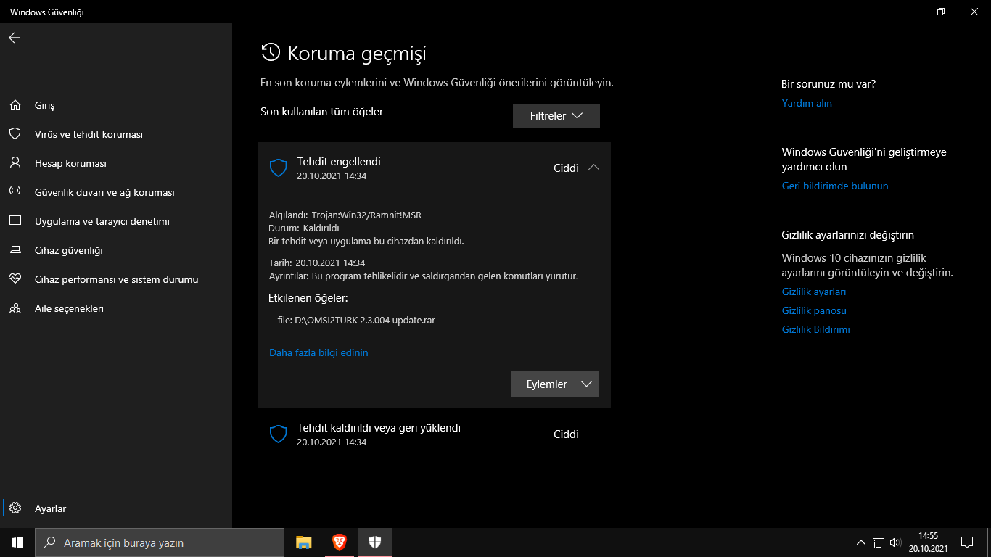Click Windows Security taskbar icon
The width and height of the screenshot is (991, 557).
[x=375, y=542]
